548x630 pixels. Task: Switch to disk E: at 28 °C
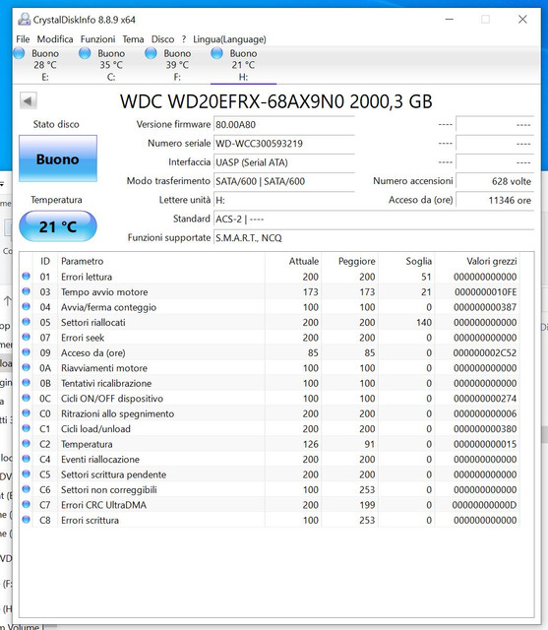tap(45, 65)
